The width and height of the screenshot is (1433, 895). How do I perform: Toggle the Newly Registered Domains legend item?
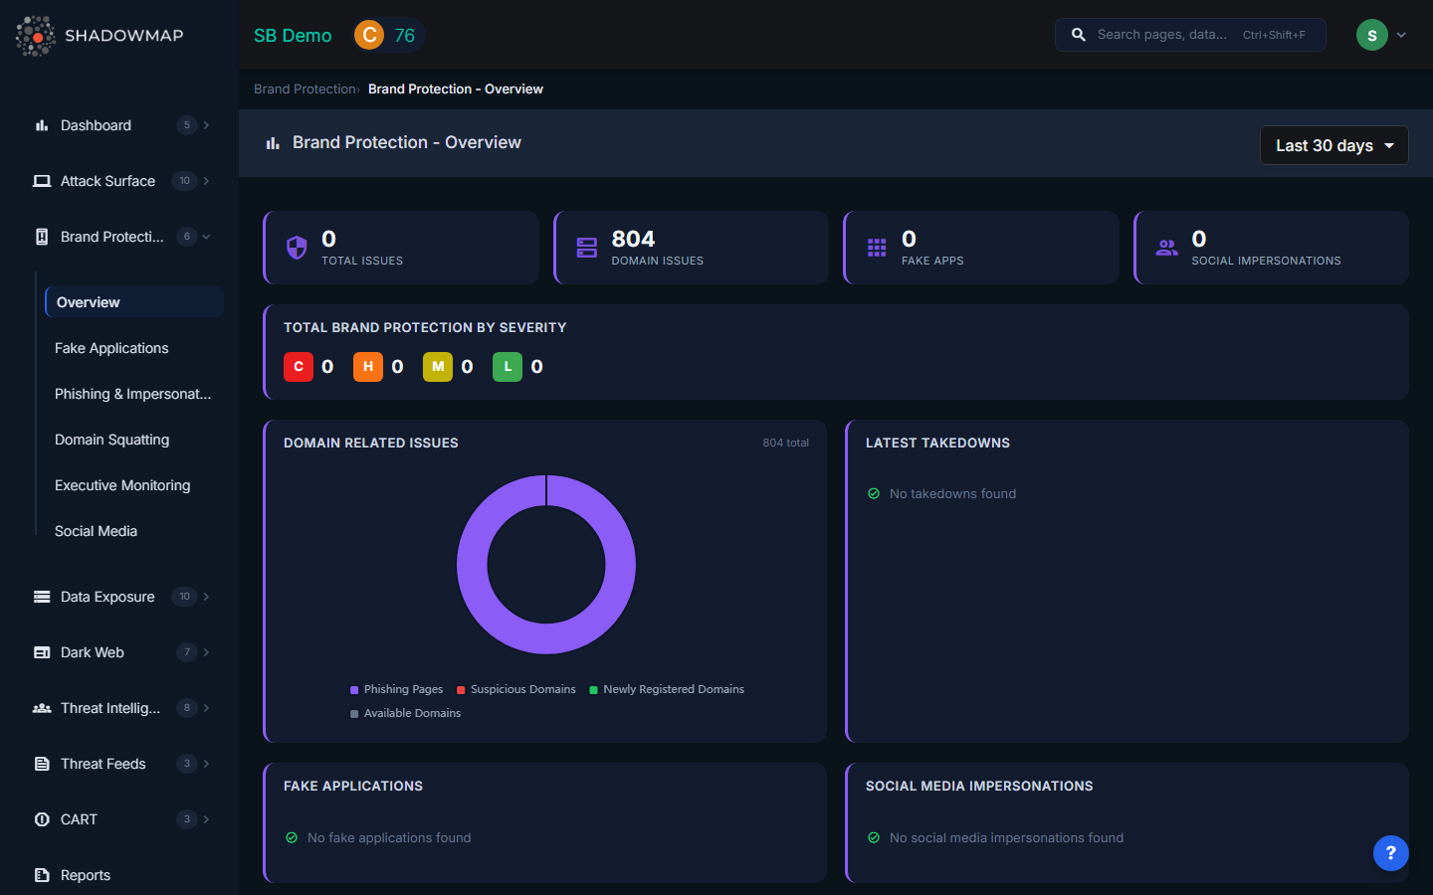point(667,689)
